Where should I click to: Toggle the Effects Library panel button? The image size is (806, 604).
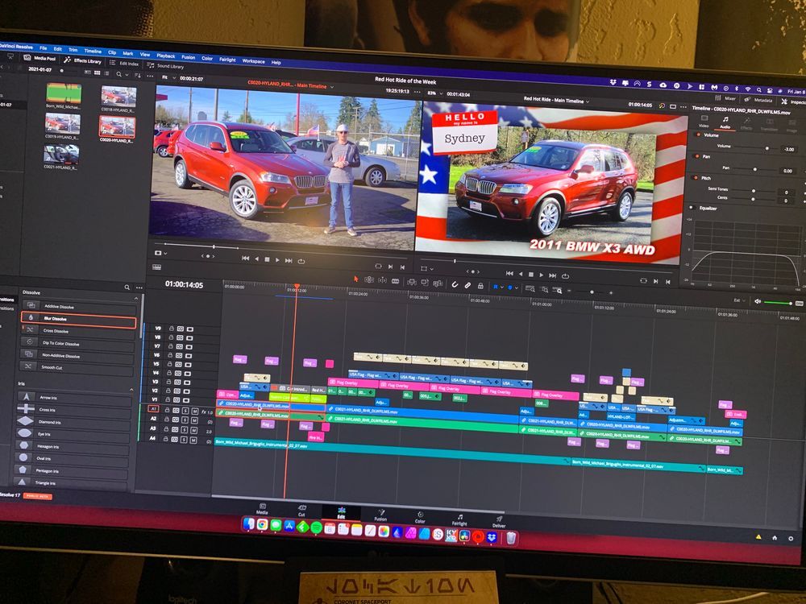tap(83, 60)
